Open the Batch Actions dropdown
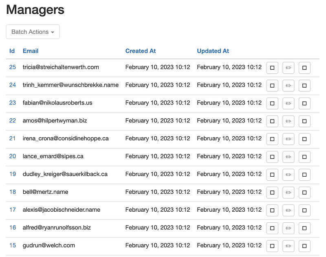This screenshot has width=326, height=257. coord(33,31)
